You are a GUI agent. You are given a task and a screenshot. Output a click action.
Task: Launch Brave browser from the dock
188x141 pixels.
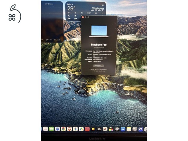(69, 129)
